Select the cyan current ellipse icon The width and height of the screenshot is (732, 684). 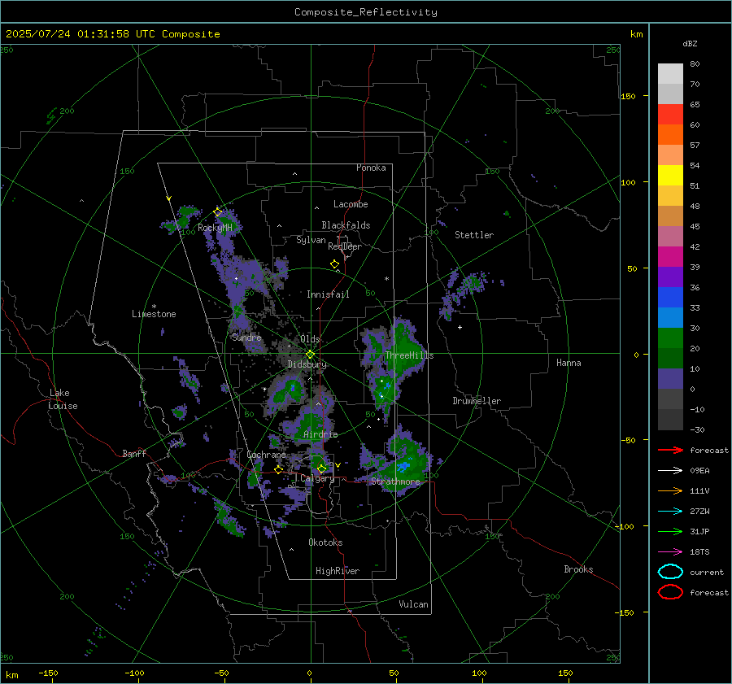pyautogui.click(x=670, y=572)
